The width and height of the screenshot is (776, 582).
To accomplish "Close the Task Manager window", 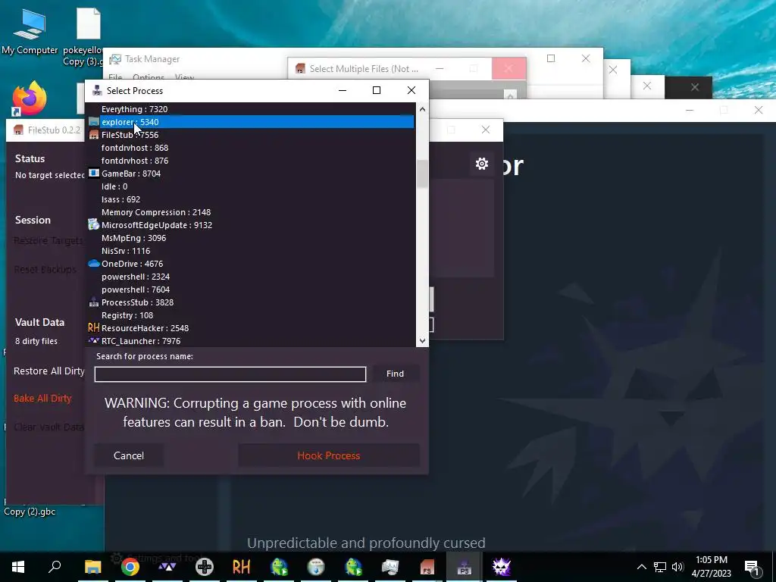I will [x=586, y=58].
